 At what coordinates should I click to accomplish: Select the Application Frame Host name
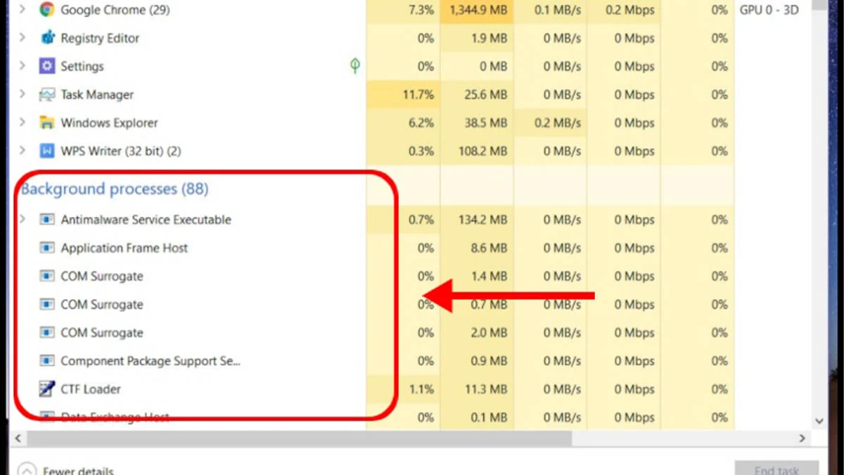pyautogui.click(x=124, y=248)
